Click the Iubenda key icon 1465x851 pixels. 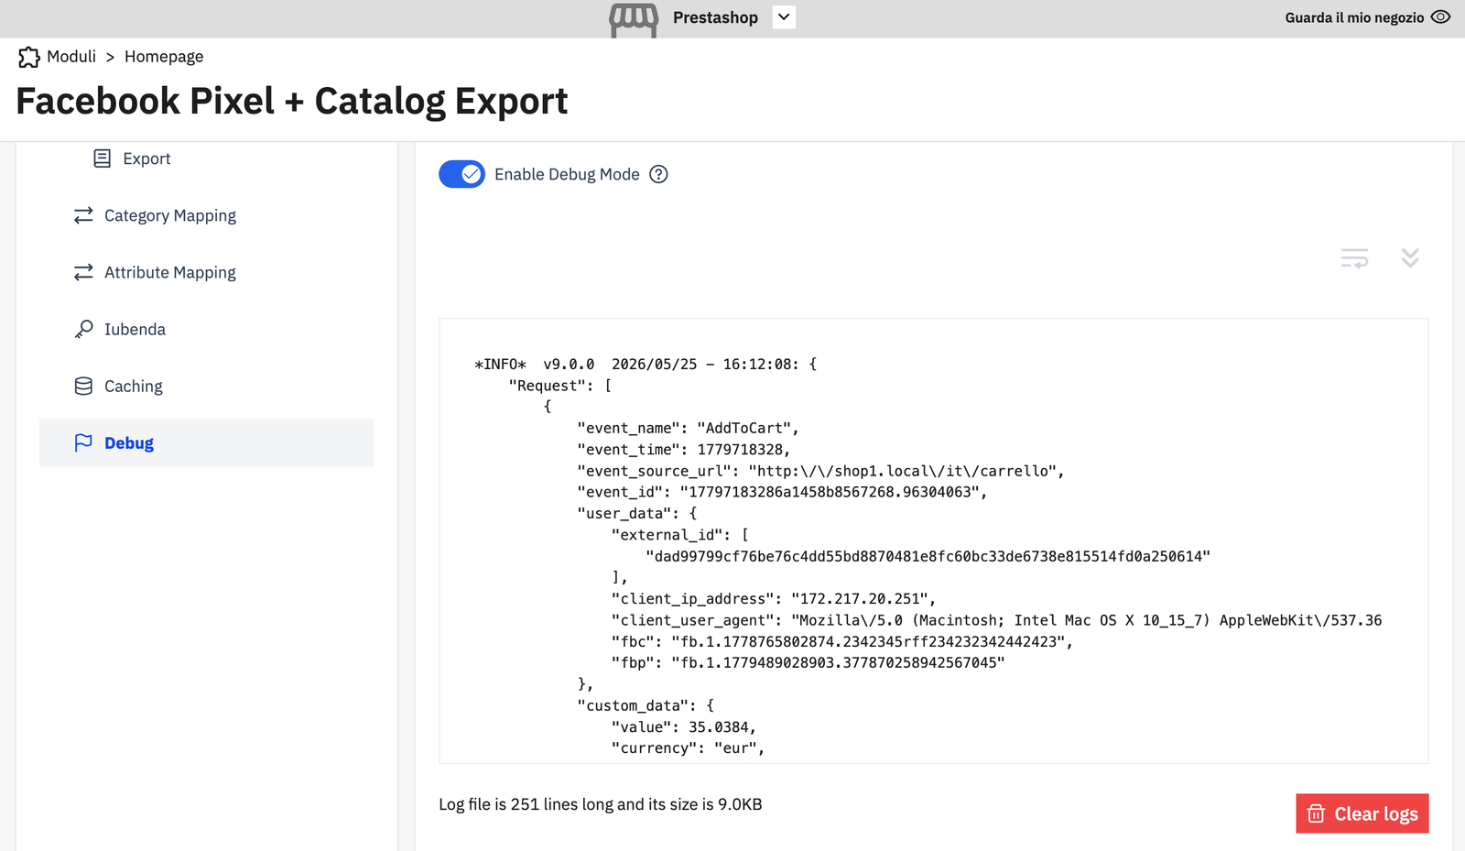pyautogui.click(x=83, y=329)
